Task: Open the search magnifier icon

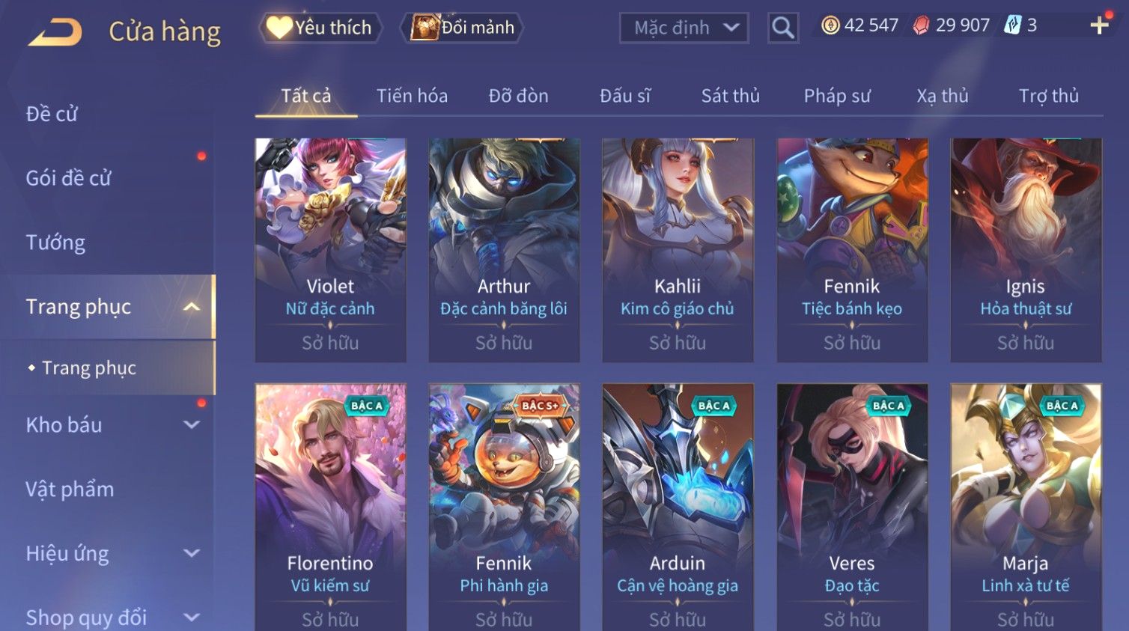Action: [x=783, y=28]
